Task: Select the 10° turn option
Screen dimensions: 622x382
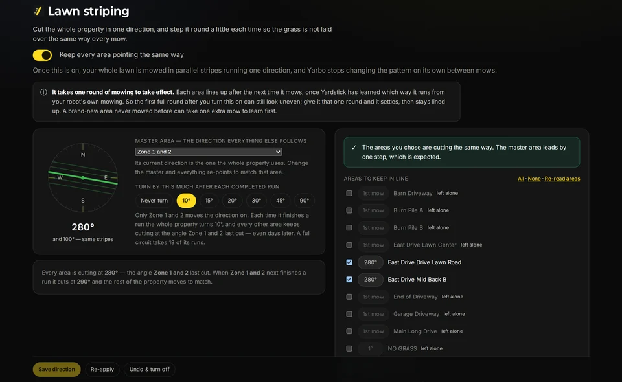Action: pos(187,201)
